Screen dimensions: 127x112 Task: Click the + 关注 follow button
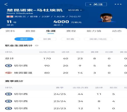96,4
